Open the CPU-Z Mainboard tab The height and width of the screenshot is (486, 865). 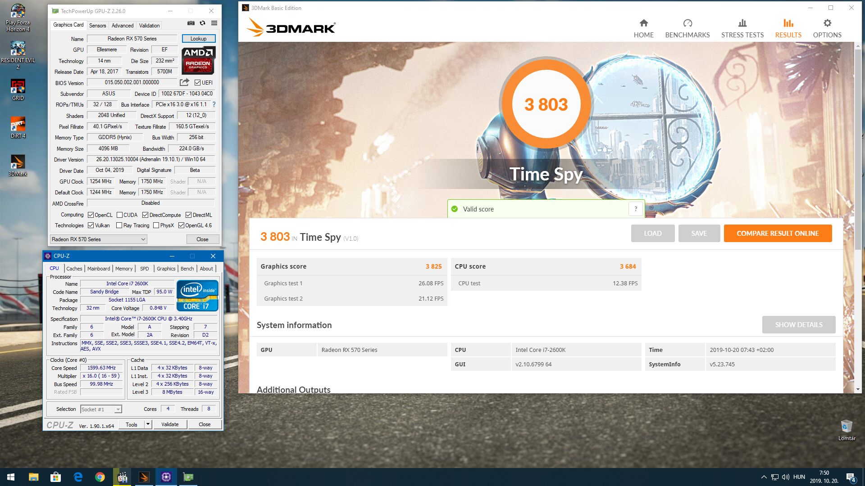[x=99, y=268]
